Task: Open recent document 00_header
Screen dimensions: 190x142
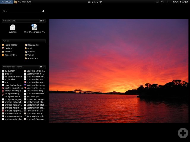Action: [x=8, y=80]
